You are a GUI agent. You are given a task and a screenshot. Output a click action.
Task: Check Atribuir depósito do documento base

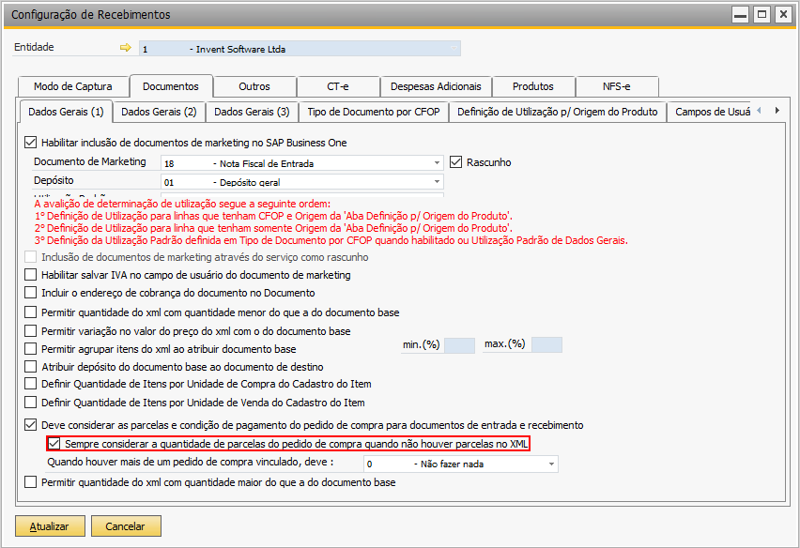(31, 367)
